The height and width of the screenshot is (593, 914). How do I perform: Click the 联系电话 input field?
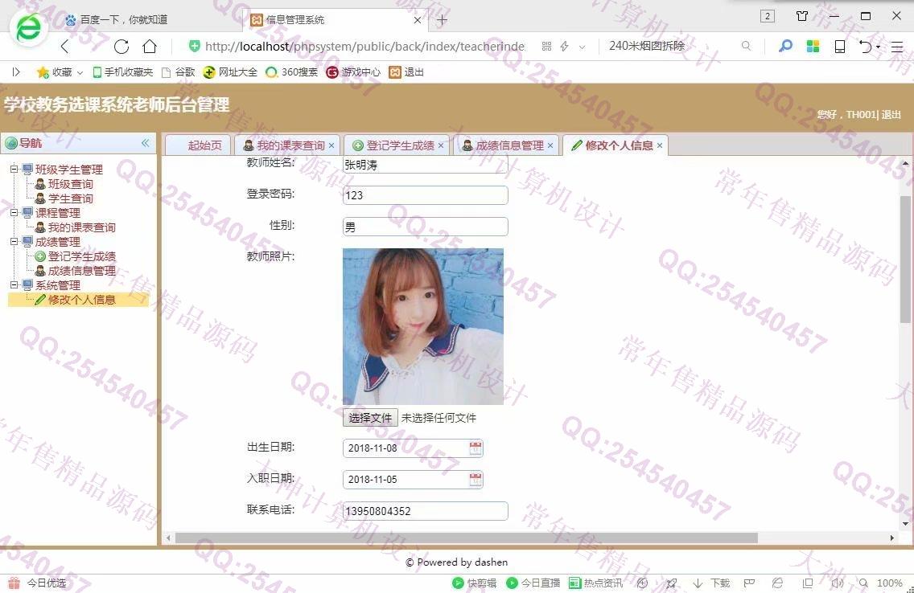point(426,511)
